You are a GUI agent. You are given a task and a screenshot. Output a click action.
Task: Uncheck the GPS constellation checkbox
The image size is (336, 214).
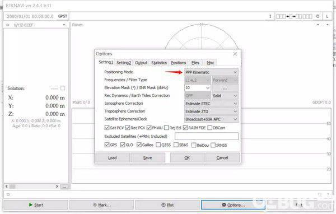point(107,145)
